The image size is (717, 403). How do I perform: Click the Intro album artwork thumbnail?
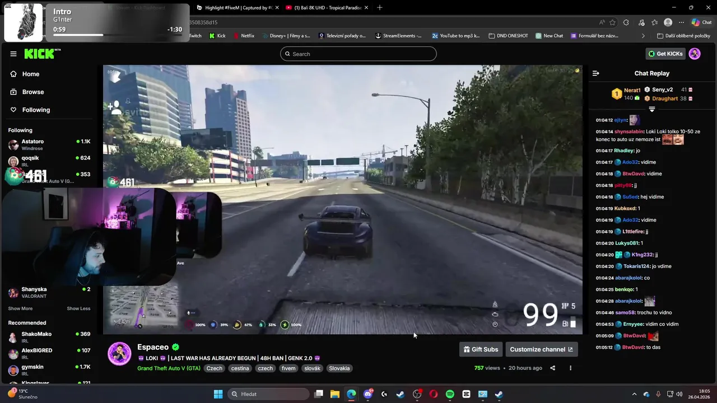click(x=24, y=22)
